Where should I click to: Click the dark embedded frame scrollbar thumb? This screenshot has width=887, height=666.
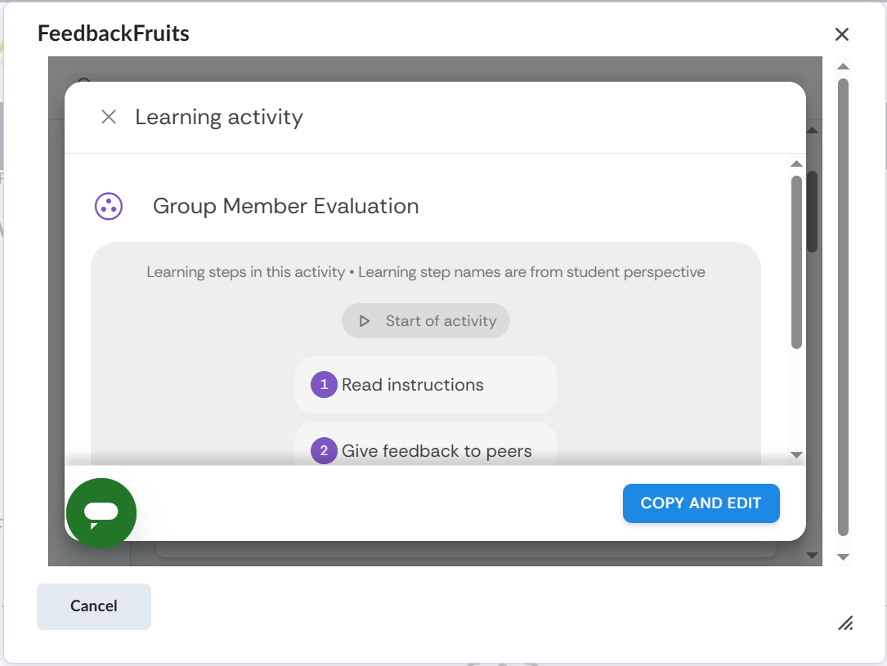click(812, 211)
